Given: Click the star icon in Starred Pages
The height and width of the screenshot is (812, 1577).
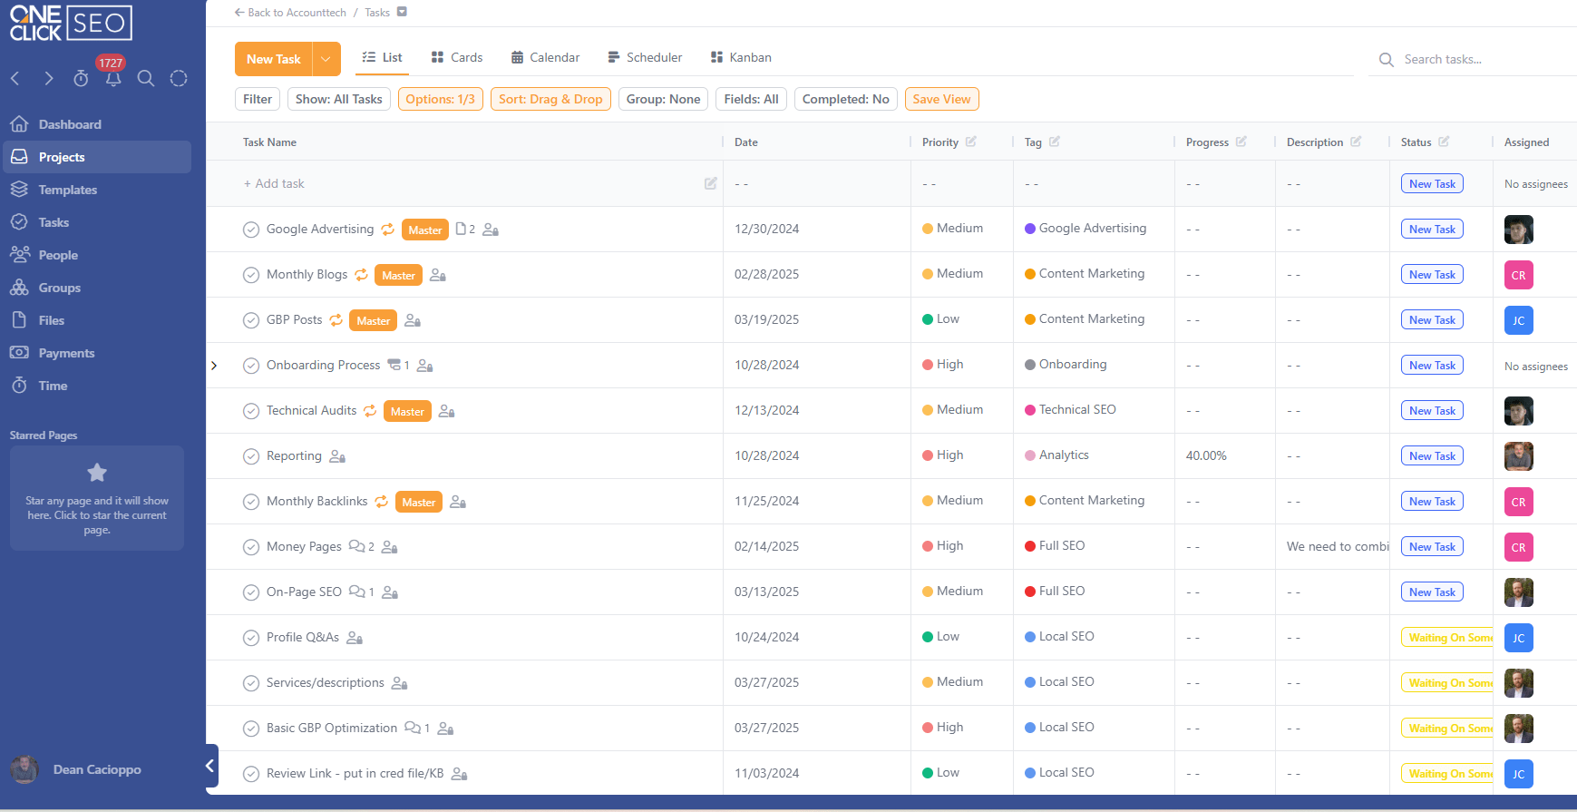Looking at the screenshot, I should click(97, 473).
